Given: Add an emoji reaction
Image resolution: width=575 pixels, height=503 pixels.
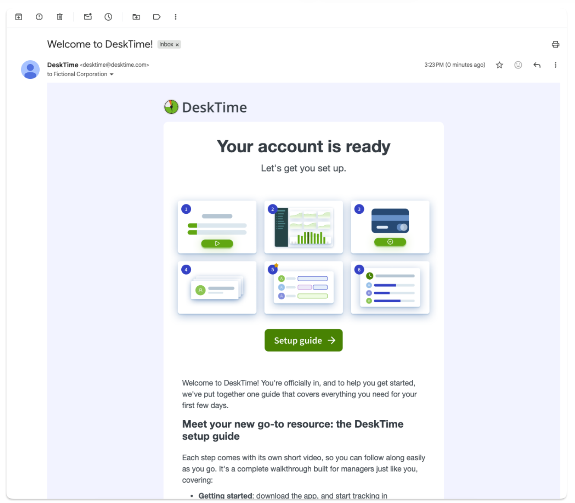Looking at the screenshot, I should [x=518, y=65].
